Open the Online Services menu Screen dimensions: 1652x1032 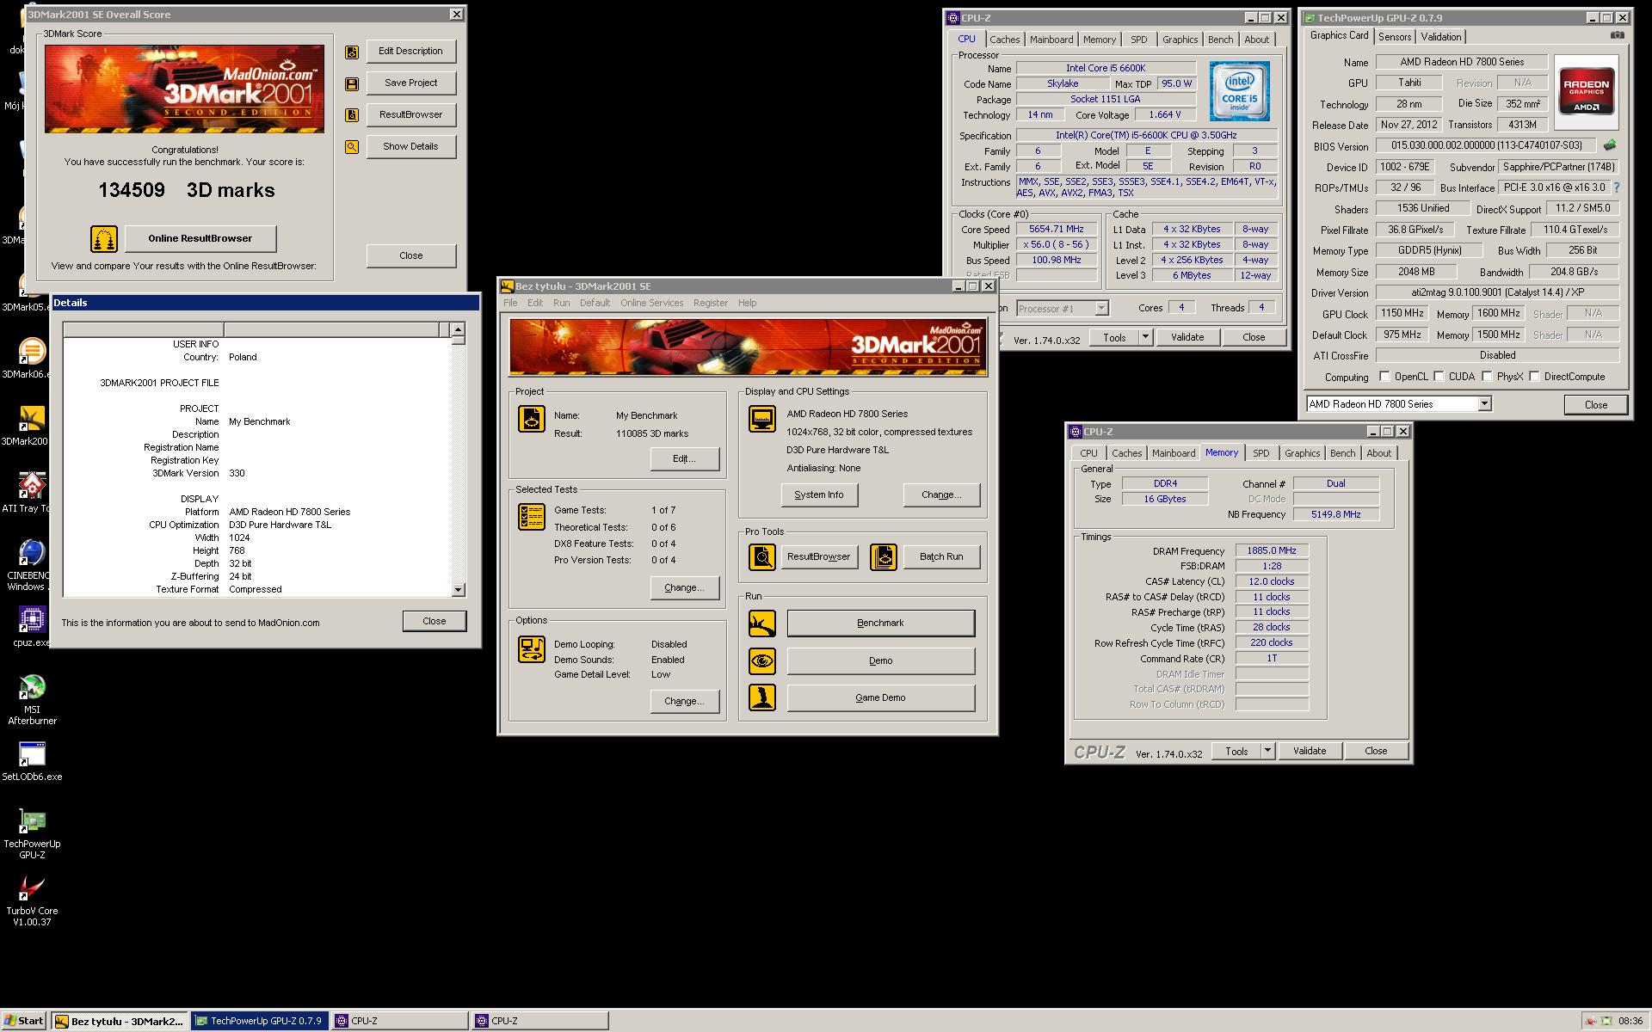651,303
